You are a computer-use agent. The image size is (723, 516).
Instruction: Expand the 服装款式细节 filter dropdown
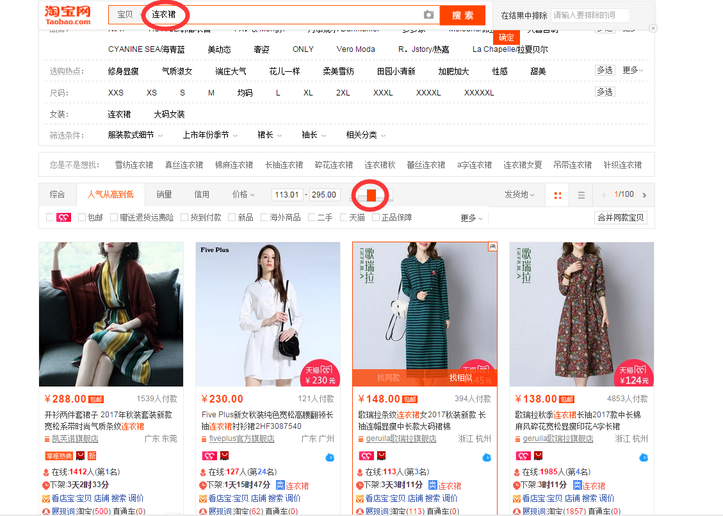tap(135, 135)
